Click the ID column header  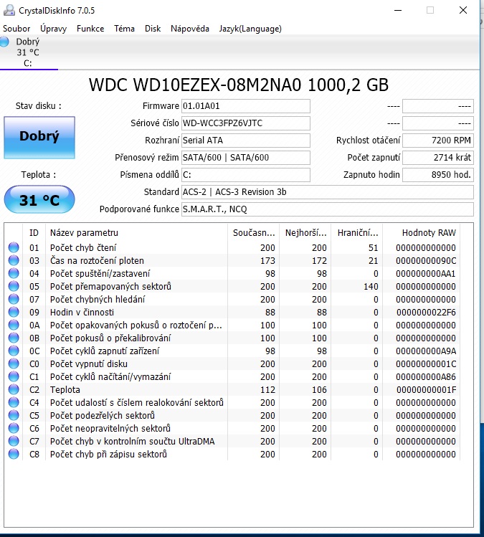(x=34, y=233)
